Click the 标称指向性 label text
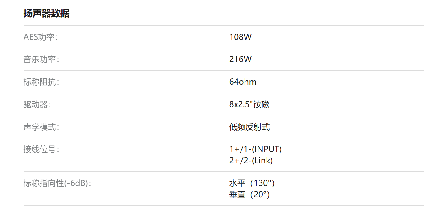Image resolution: width=438 pixels, height=210 pixels. pyautogui.click(x=43, y=183)
